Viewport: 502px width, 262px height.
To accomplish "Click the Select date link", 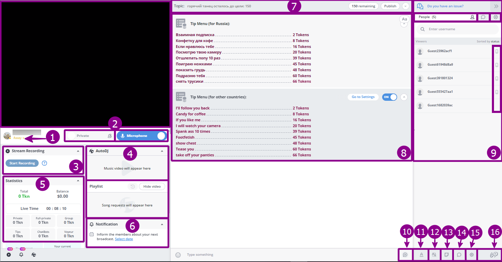I will coord(124,239).
